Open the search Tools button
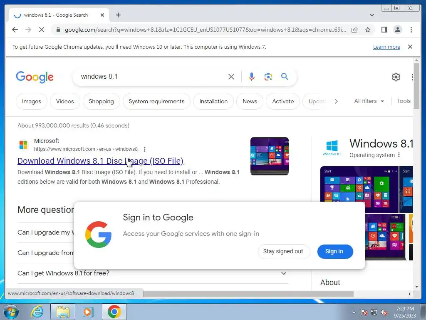426x320 pixels. point(404,101)
